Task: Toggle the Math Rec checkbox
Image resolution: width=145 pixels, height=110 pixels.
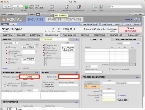Action: click(x=45, y=48)
